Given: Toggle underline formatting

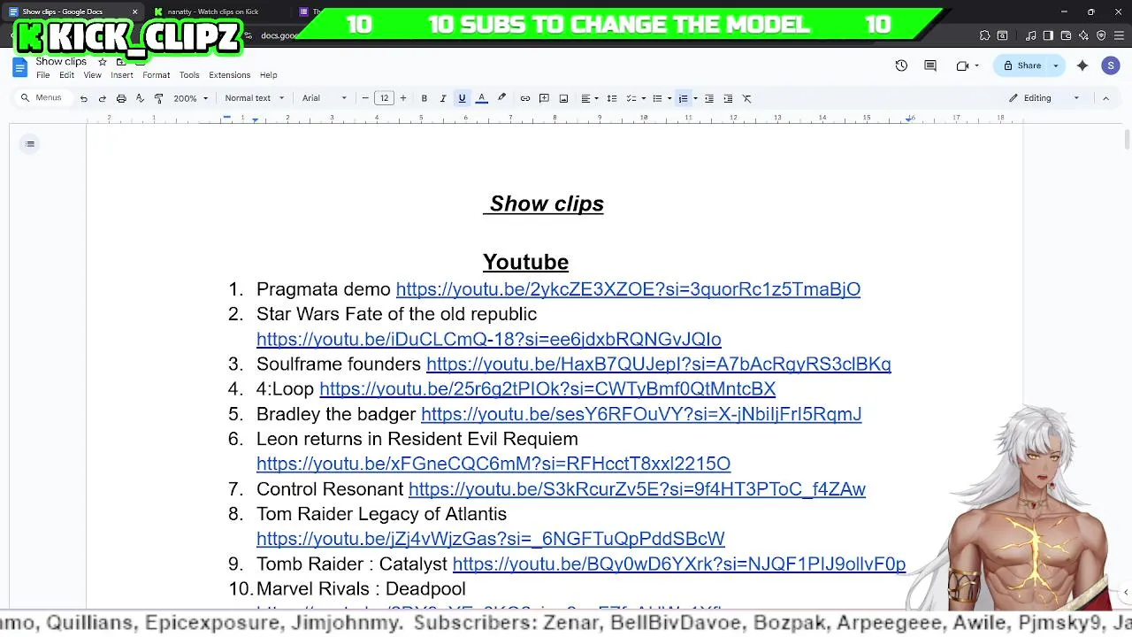Looking at the screenshot, I should 462,98.
